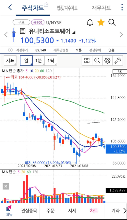This screenshot has height=220, width=127.
Task: Go to previous stock with left chevron
Action: click(x=6, y=34)
